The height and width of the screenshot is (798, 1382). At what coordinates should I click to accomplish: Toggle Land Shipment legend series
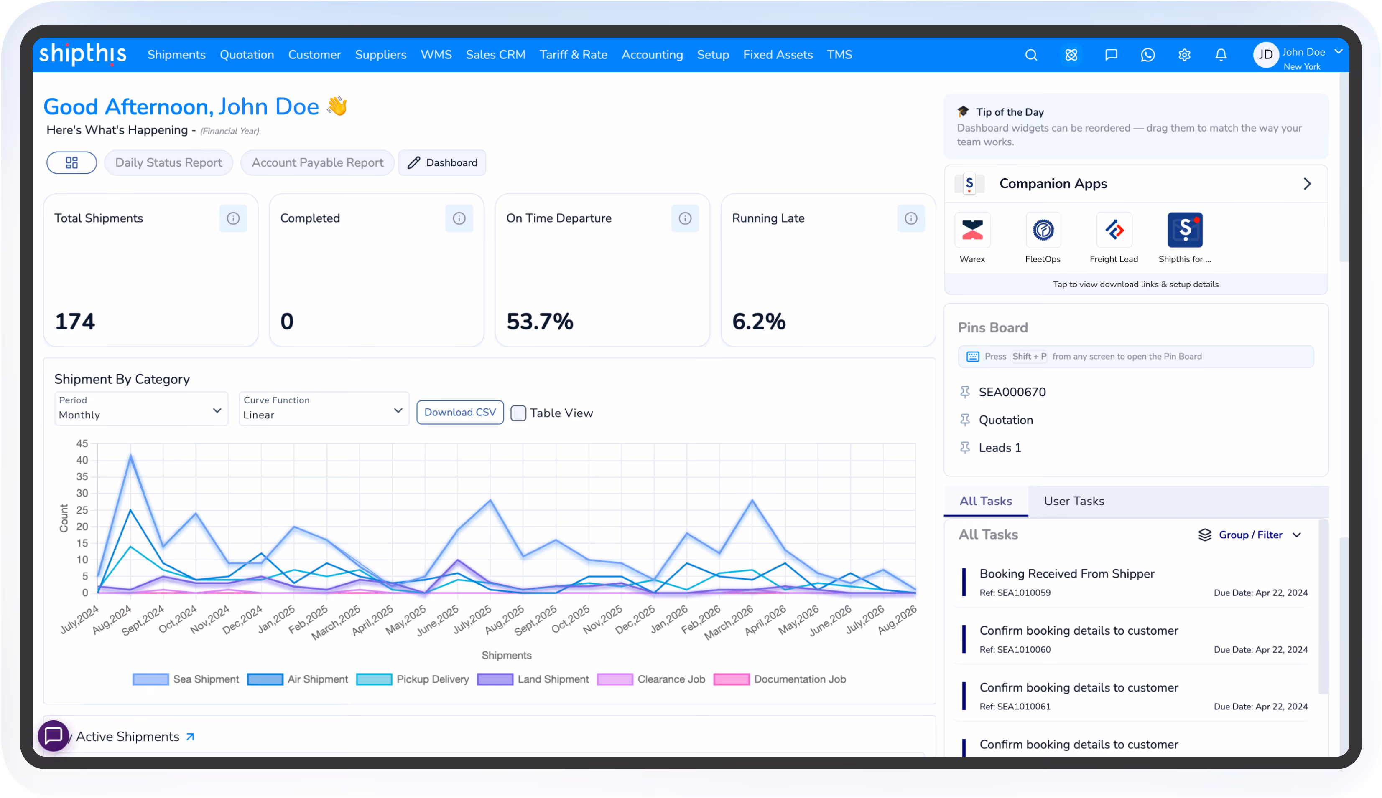click(x=533, y=679)
